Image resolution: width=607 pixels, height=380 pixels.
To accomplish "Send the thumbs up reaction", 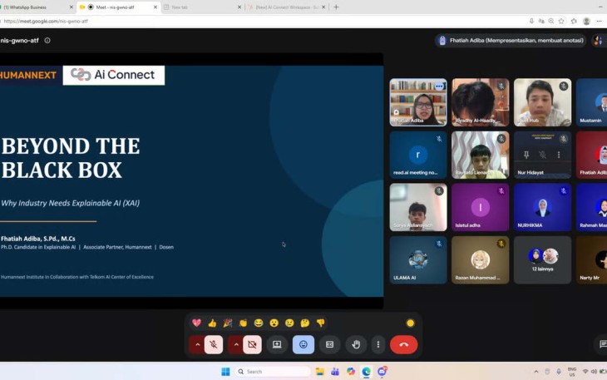I will [212, 323].
